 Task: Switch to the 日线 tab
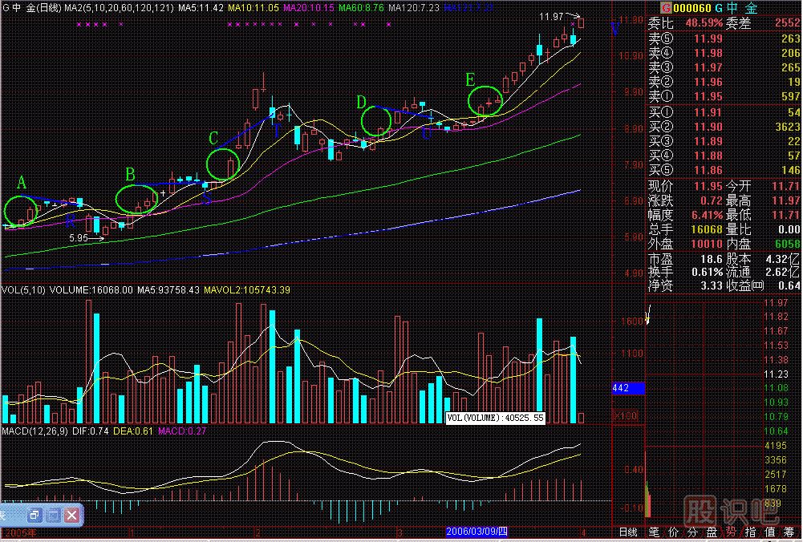[x=627, y=532]
